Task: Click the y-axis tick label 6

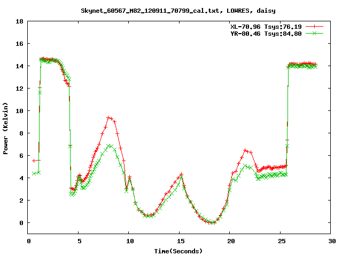Action: (x=21, y=156)
